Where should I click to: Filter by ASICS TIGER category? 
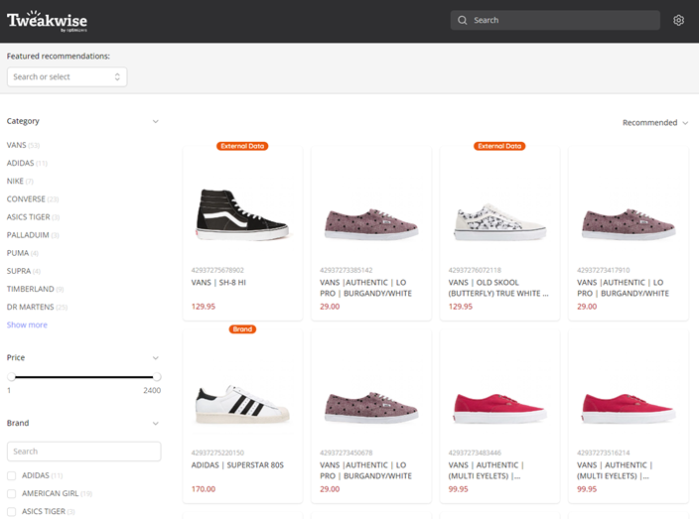coord(33,217)
